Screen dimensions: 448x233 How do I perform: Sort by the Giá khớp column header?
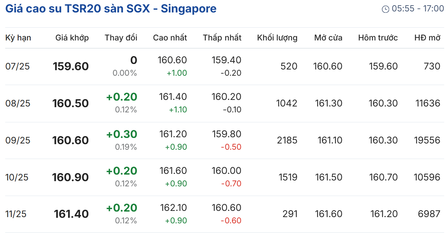point(72,38)
